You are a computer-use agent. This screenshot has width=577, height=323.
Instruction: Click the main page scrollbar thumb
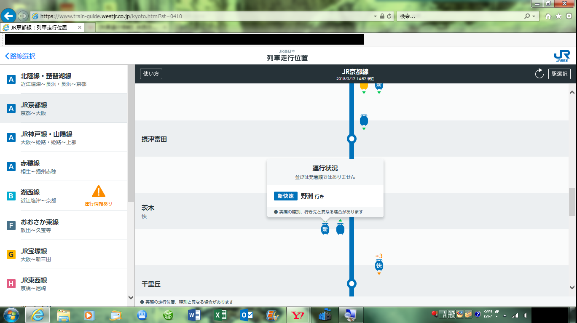(572, 202)
